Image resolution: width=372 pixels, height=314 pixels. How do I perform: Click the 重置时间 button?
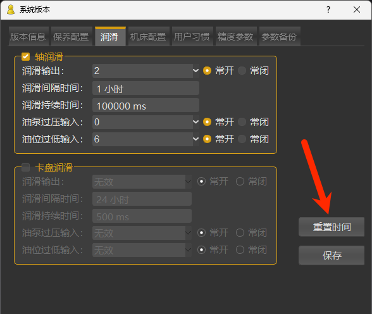tap(332, 227)
